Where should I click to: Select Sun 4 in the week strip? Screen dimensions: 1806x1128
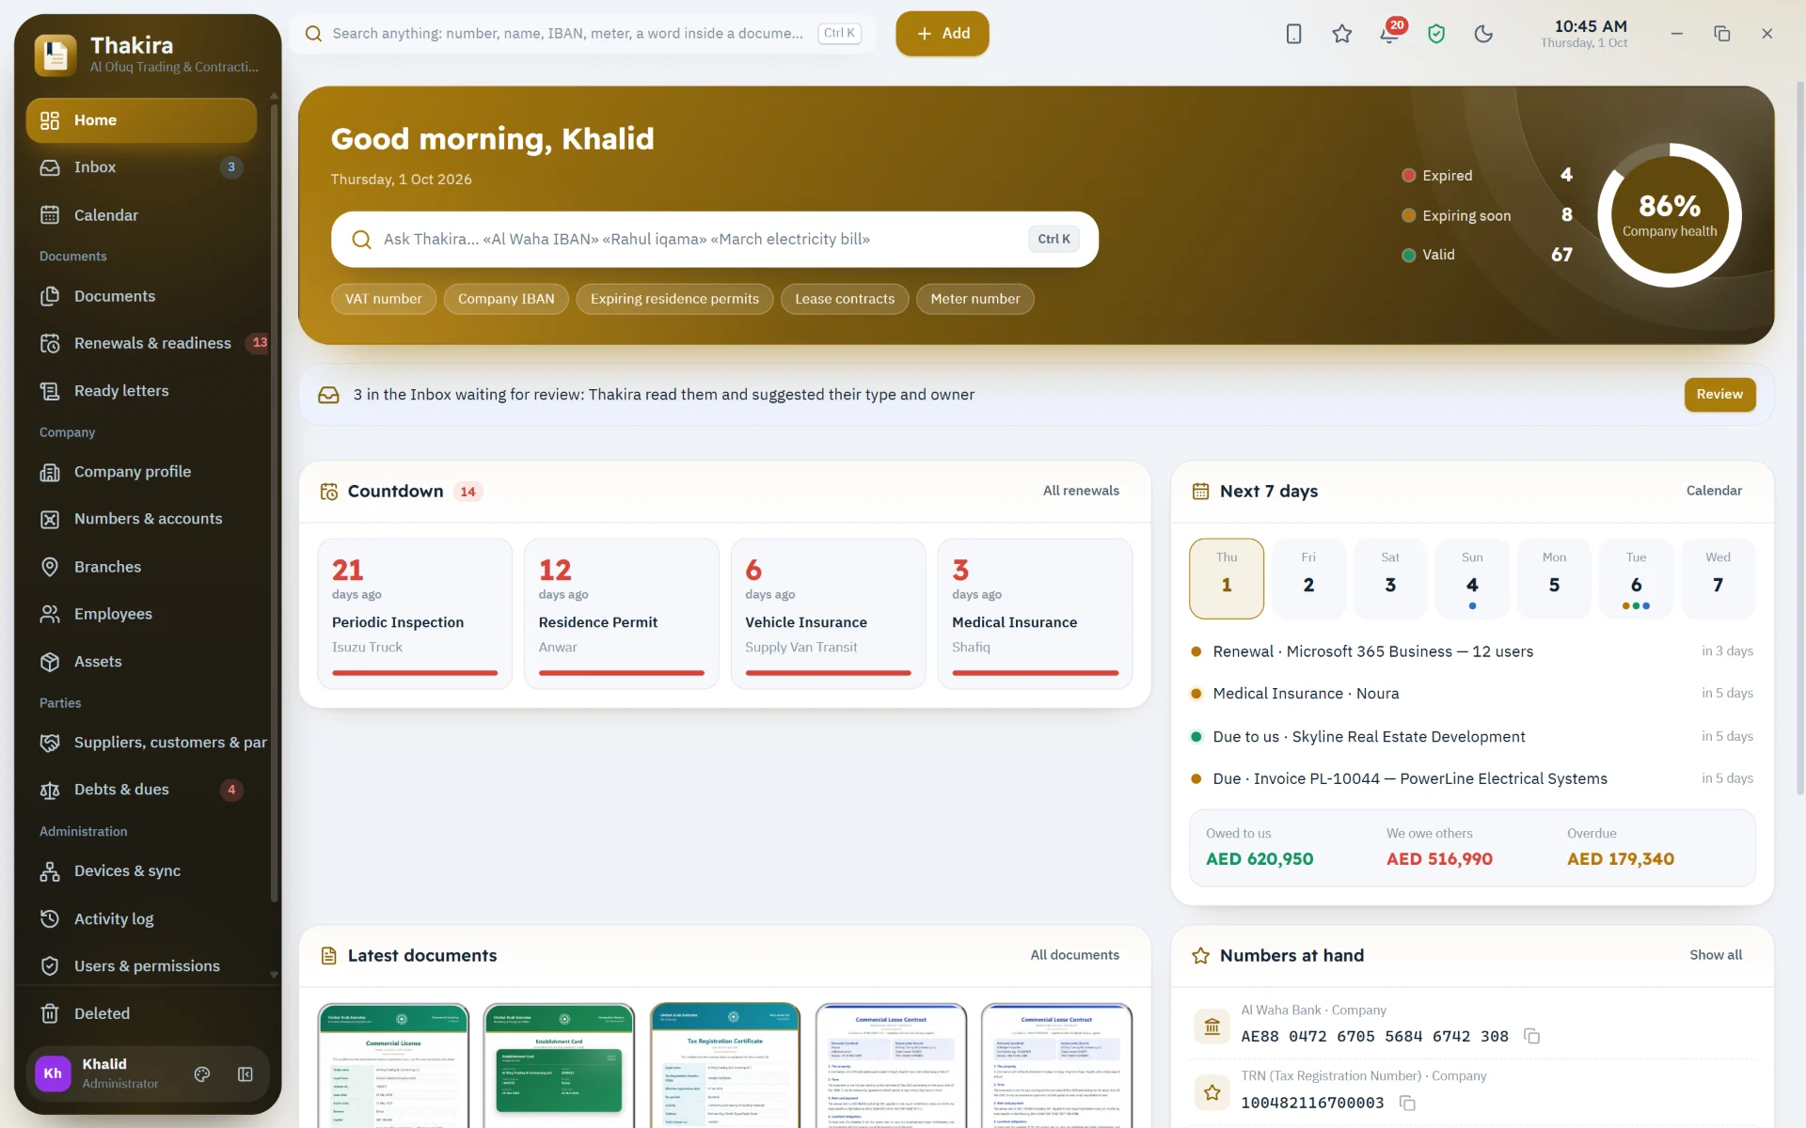click(x=1472, y=578)
